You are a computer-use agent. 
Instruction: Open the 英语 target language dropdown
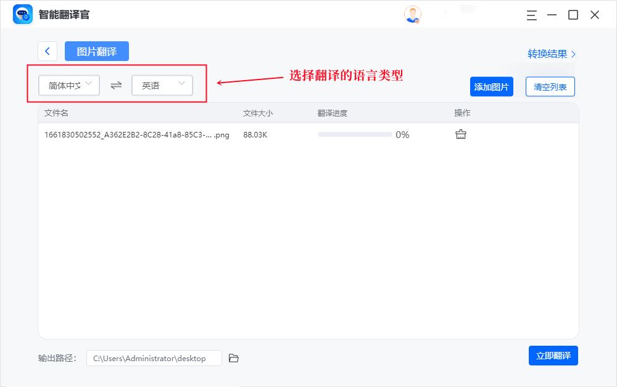(x=162, y=85)
